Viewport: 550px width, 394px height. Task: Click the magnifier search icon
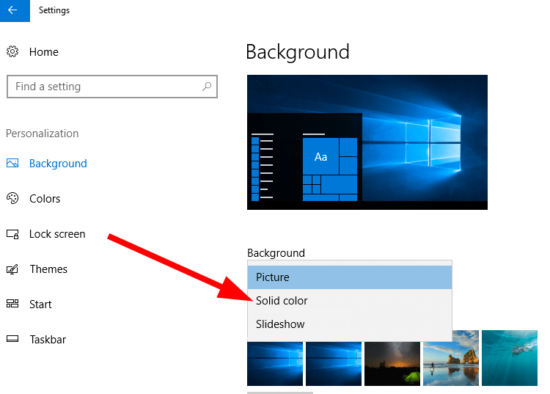click(207, 86)
